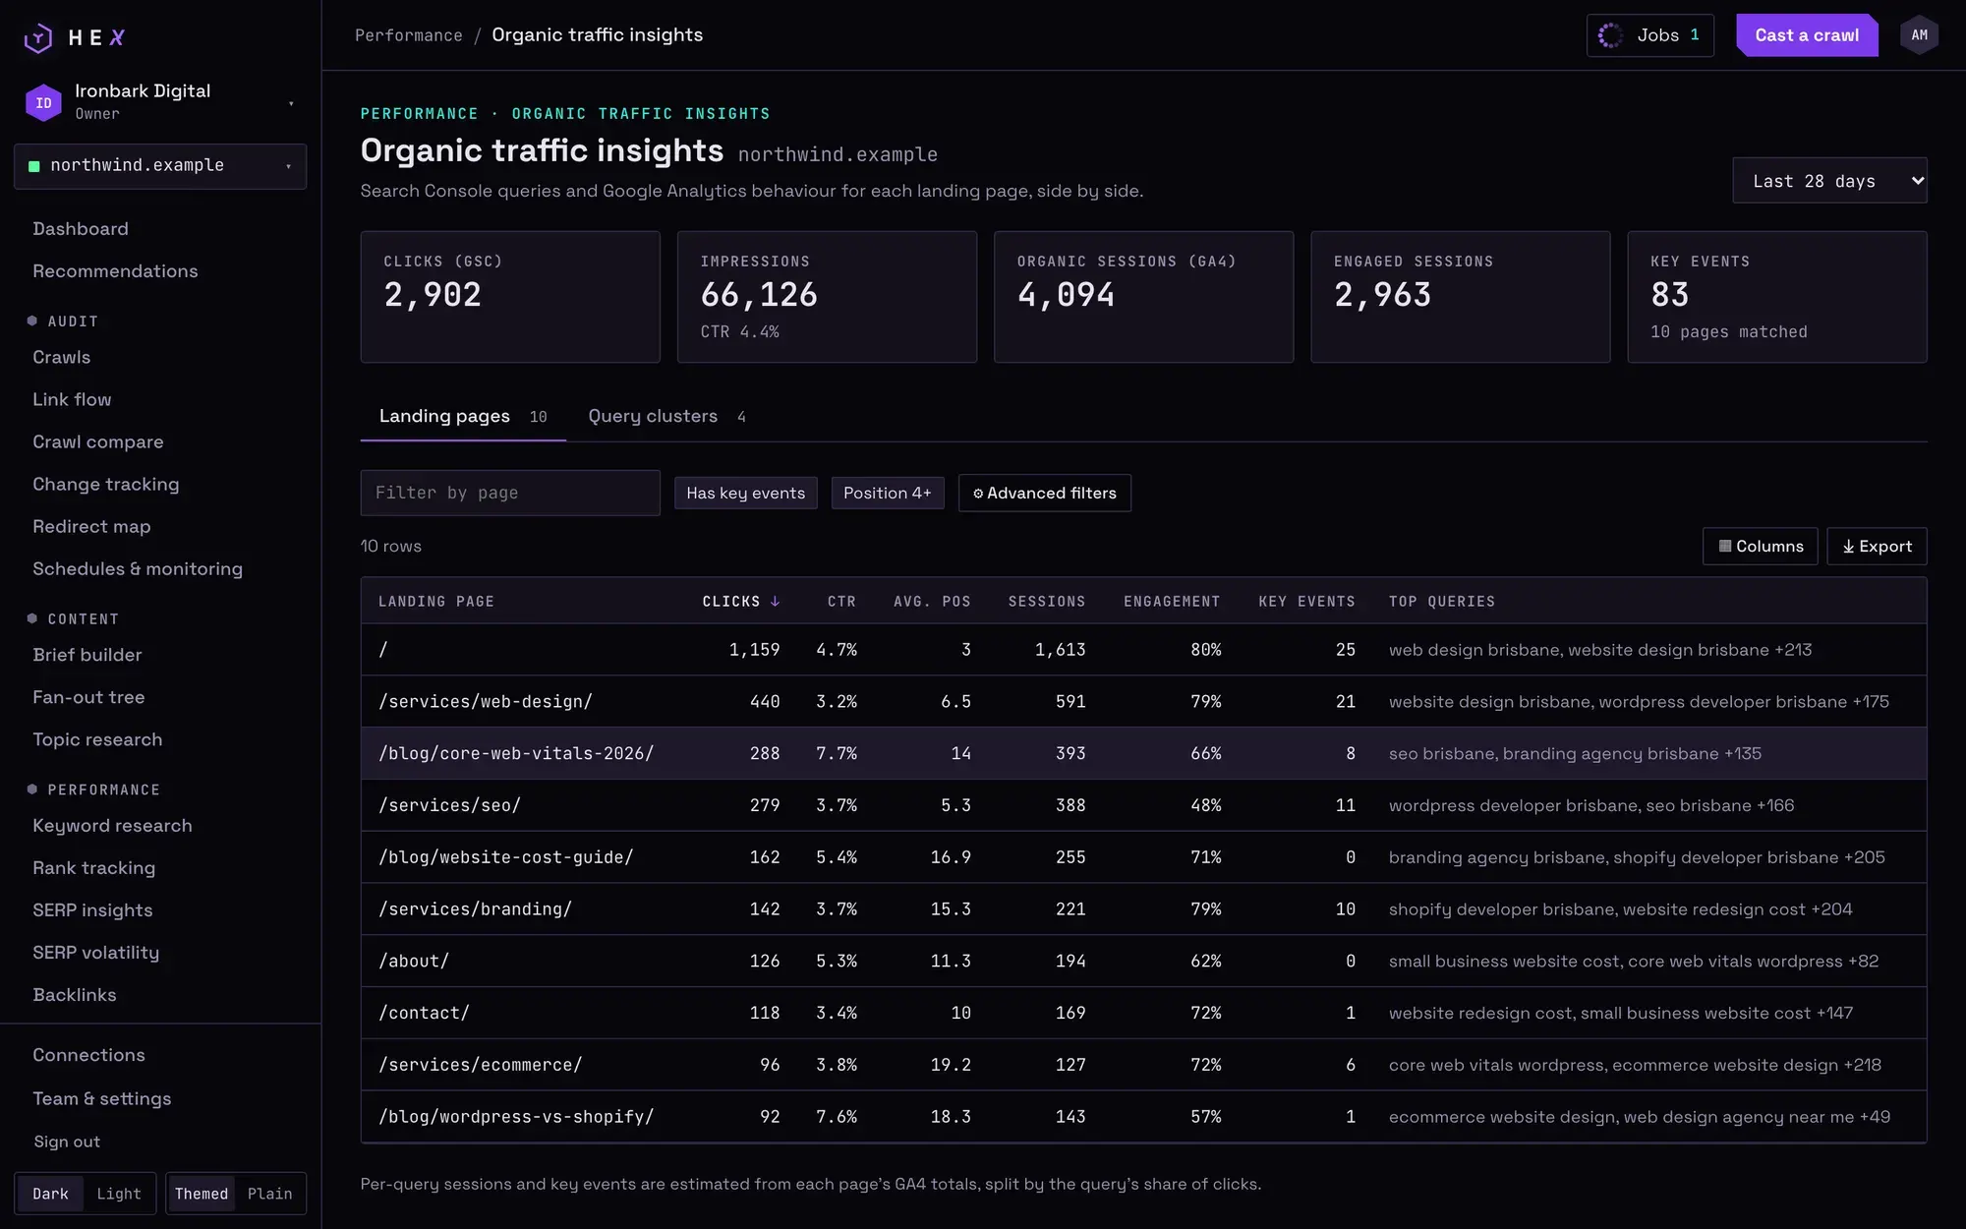Screen dimensions: 1966x1229
Task: Select the Plain style option
Action: tap(269, 1194)
